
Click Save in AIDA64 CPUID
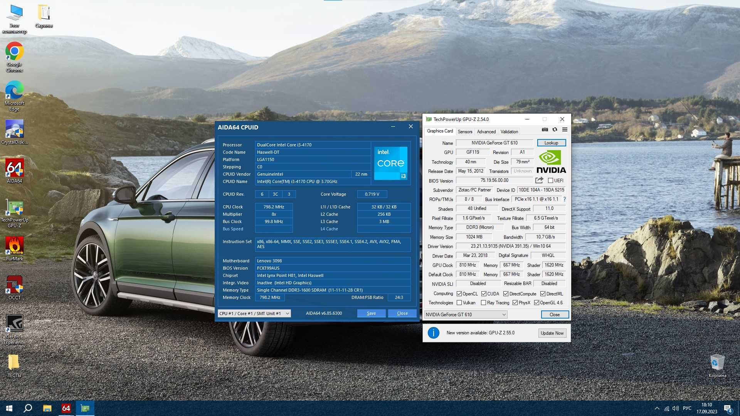tap(371, 314)
